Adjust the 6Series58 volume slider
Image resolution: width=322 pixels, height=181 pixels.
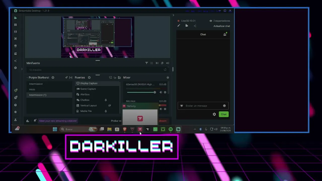click(x=141, y=92)
